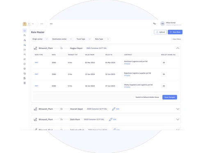205x153 pixels.
Task: Open the Destination center filter dropdown
Action: coord(62,39)
